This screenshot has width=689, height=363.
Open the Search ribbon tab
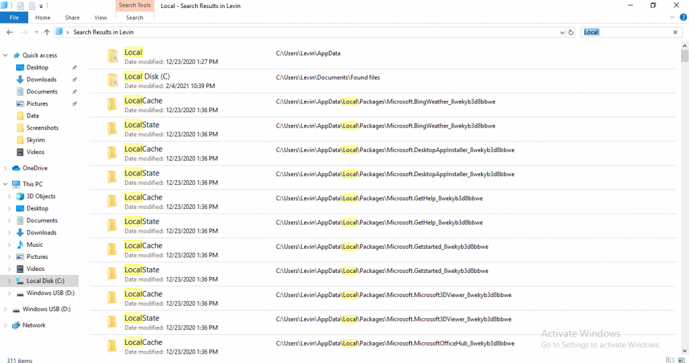coord(135,17)
